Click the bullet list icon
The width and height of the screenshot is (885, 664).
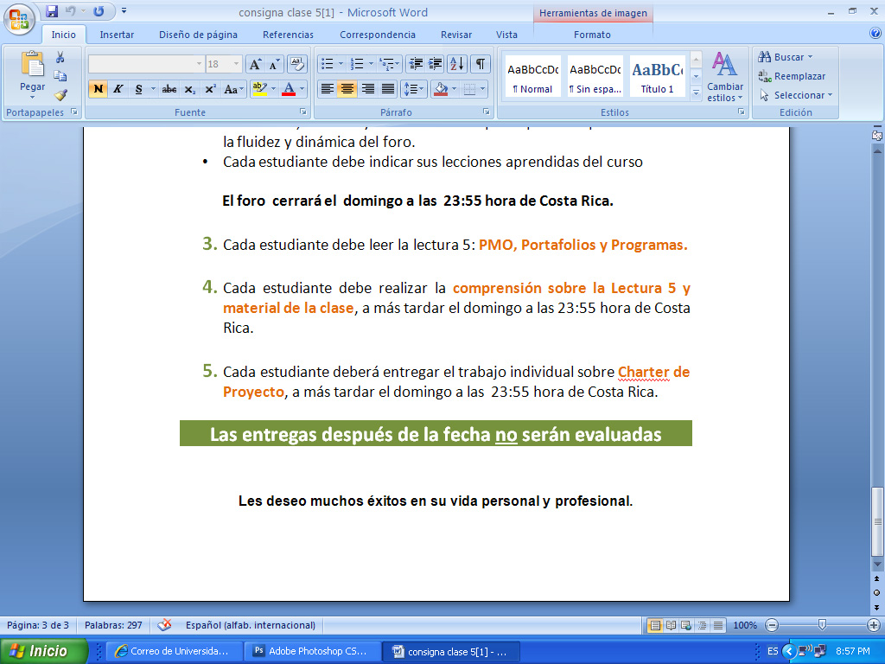tap(328, 64)
